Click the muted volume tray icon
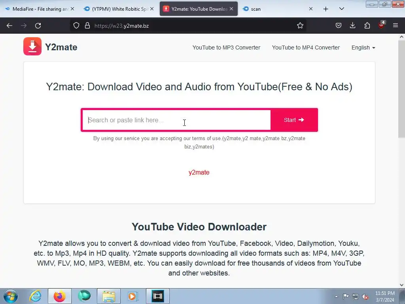405x304 pixels. pyautogui.click(x=365, y=296)
